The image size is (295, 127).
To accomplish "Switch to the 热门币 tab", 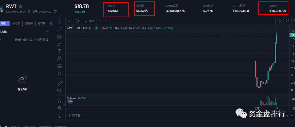I will click(x=16, y=23).
